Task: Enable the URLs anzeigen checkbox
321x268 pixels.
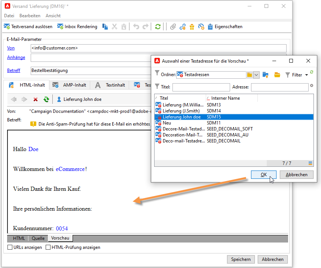Action: click(10, 247)
